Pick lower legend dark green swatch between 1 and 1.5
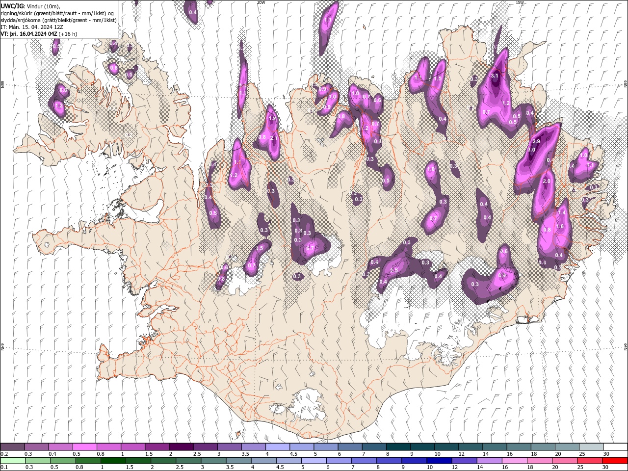This screenshot has height=471, width=628. point(113,461)
